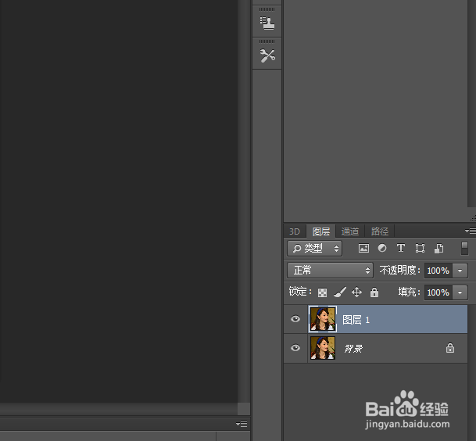The image size is (476, 441).
Task: Switch to the 3D tab
Action: [x=295, y=231]
